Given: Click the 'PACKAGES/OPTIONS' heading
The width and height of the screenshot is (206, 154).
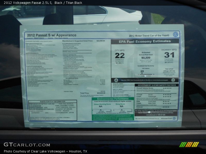Looking at the screenshot, I should click(x=72, y=78).
